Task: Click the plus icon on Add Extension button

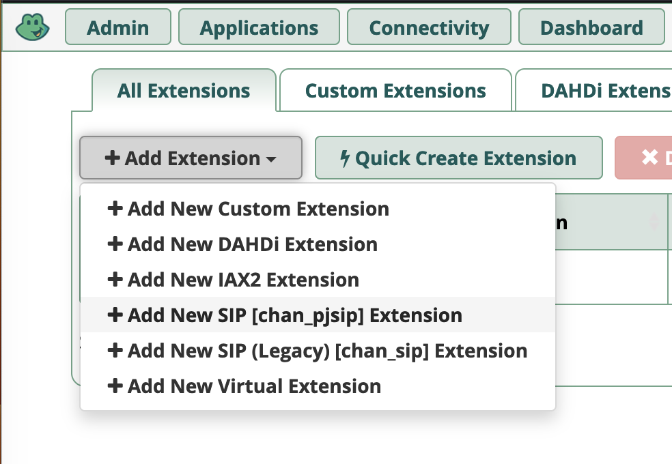Action: coord(113,158)
